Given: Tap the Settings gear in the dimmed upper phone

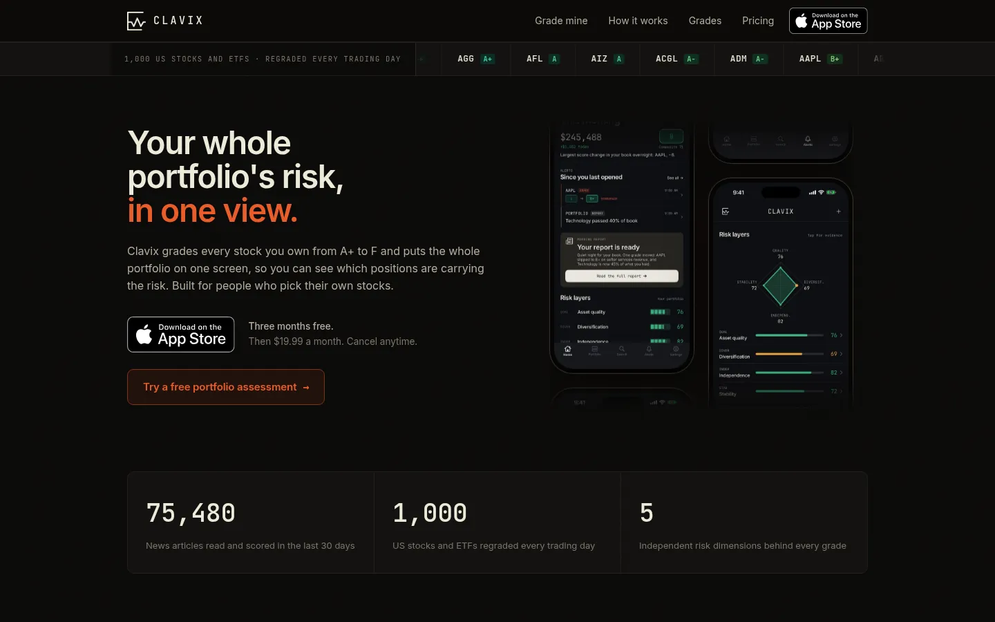Looking at the screenshot, I should [835, 139].
